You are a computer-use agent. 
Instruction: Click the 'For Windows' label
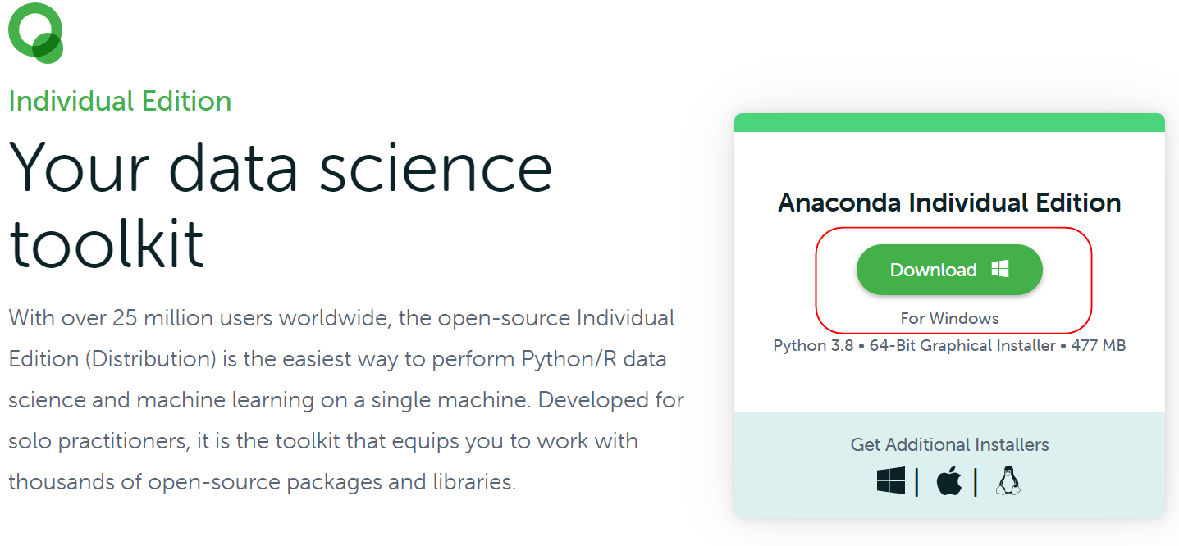click(949, 318)
